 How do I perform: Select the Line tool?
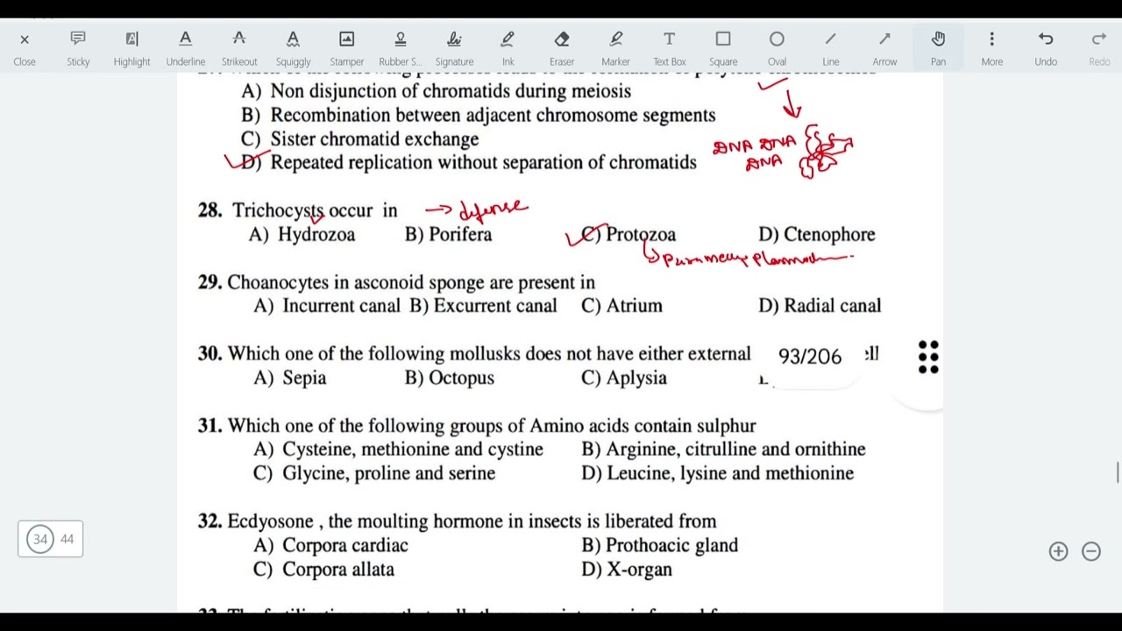tap(830, 48)
